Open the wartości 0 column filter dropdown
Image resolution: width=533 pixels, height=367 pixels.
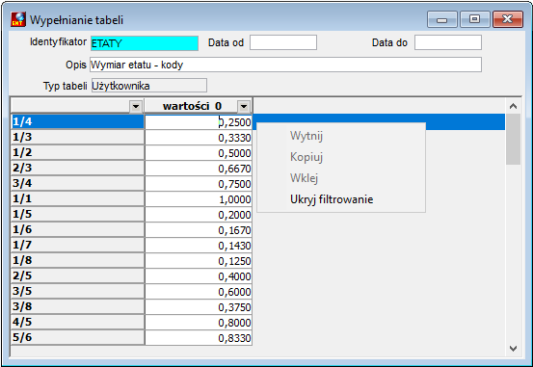pos(244,107)
